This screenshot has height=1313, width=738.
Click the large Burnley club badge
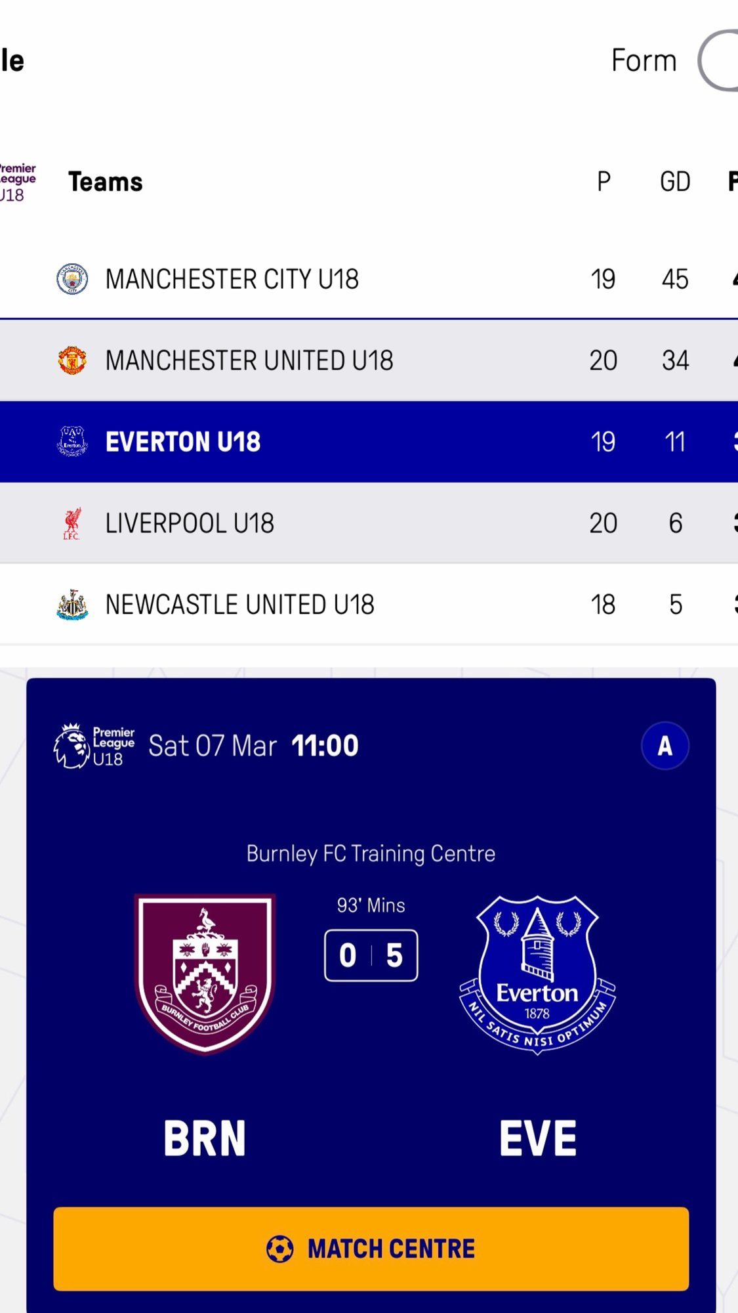(x=205, y=974)
